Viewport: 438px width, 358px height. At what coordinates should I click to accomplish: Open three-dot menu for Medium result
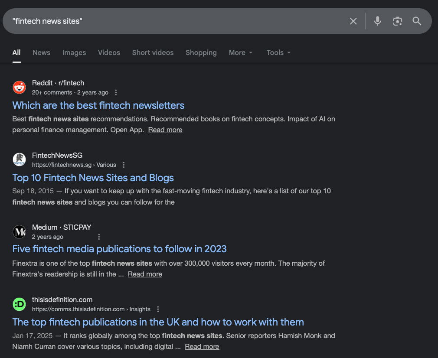99,237
